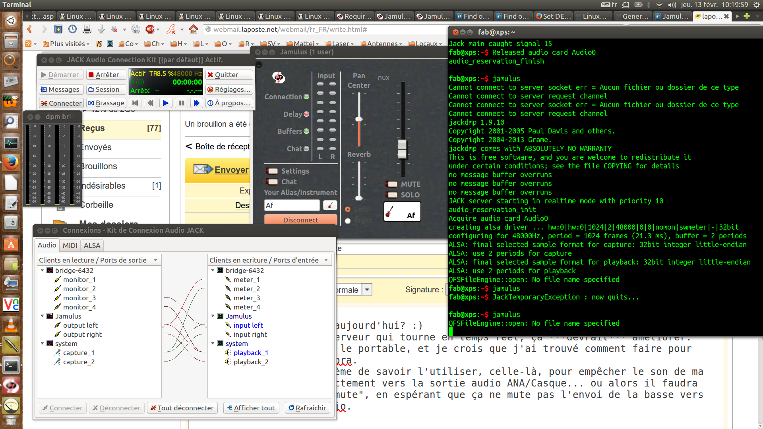
Task: Click the JACK transport rewind button
Action: pyautogui.click(x=150, y=103)
